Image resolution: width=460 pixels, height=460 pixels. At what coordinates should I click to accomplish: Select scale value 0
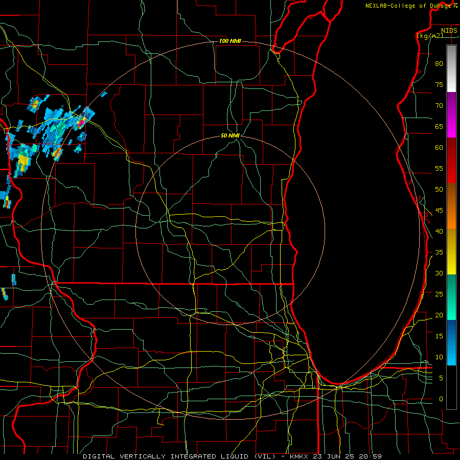[x=441, y=399]
